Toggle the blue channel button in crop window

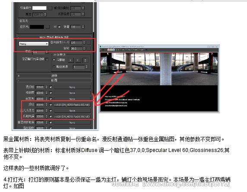[114, 50]
